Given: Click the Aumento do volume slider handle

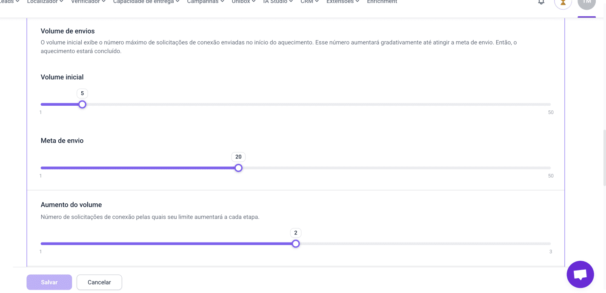Looking at the screenshot, I should [296, 244].
